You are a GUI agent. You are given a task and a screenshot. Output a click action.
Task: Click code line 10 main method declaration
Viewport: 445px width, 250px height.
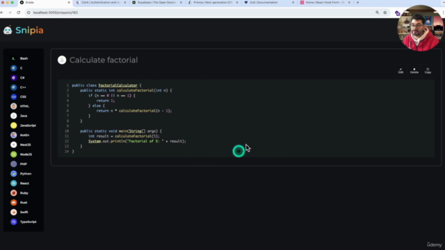coord(121,131)
